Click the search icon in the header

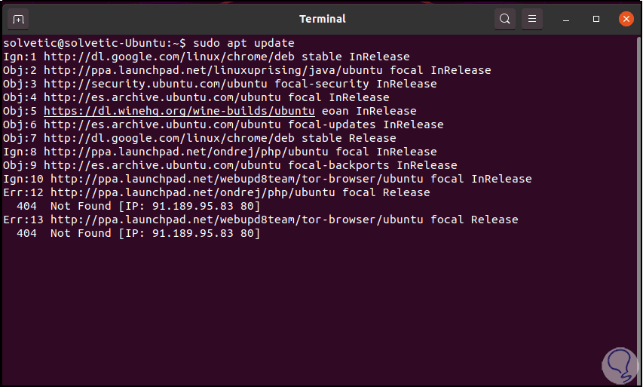pyautogui.click(x=505, y=19)
